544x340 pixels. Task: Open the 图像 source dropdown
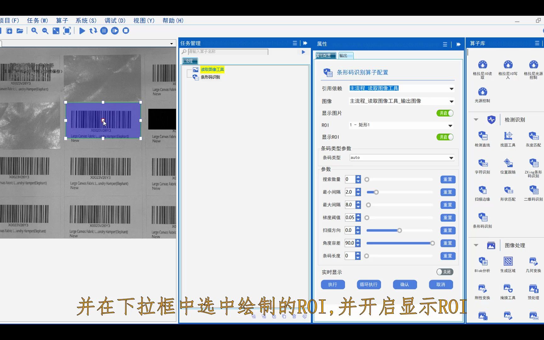(x=451, y=101)
